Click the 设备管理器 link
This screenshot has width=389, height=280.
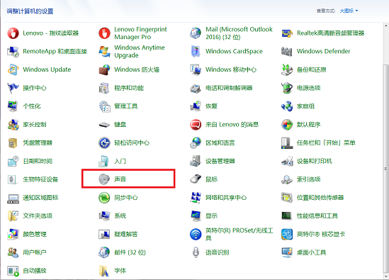coord(220,161)
